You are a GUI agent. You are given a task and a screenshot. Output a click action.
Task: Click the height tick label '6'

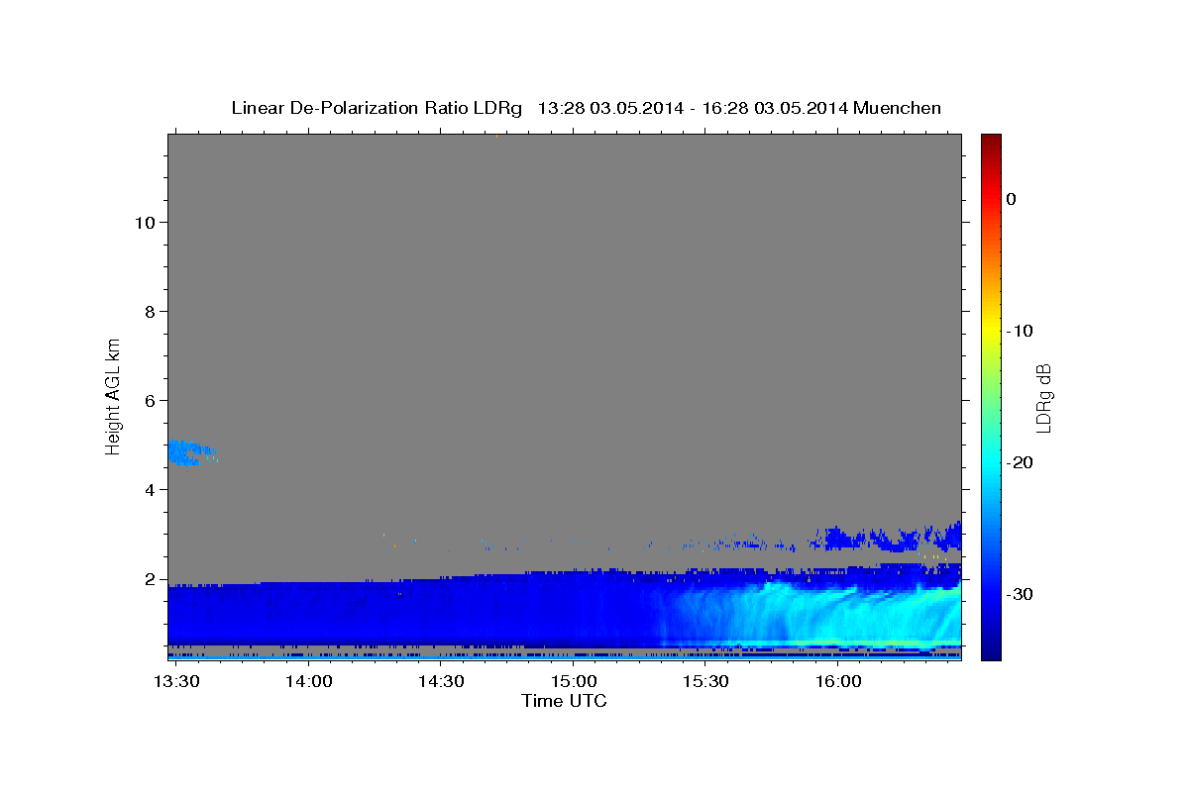tap(150, 400)
